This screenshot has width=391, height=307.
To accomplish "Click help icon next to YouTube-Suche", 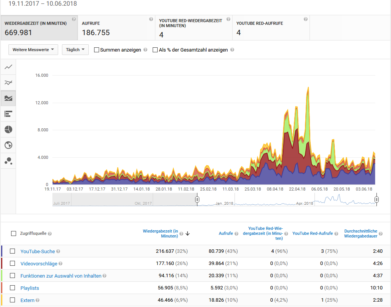I will 58,251.
